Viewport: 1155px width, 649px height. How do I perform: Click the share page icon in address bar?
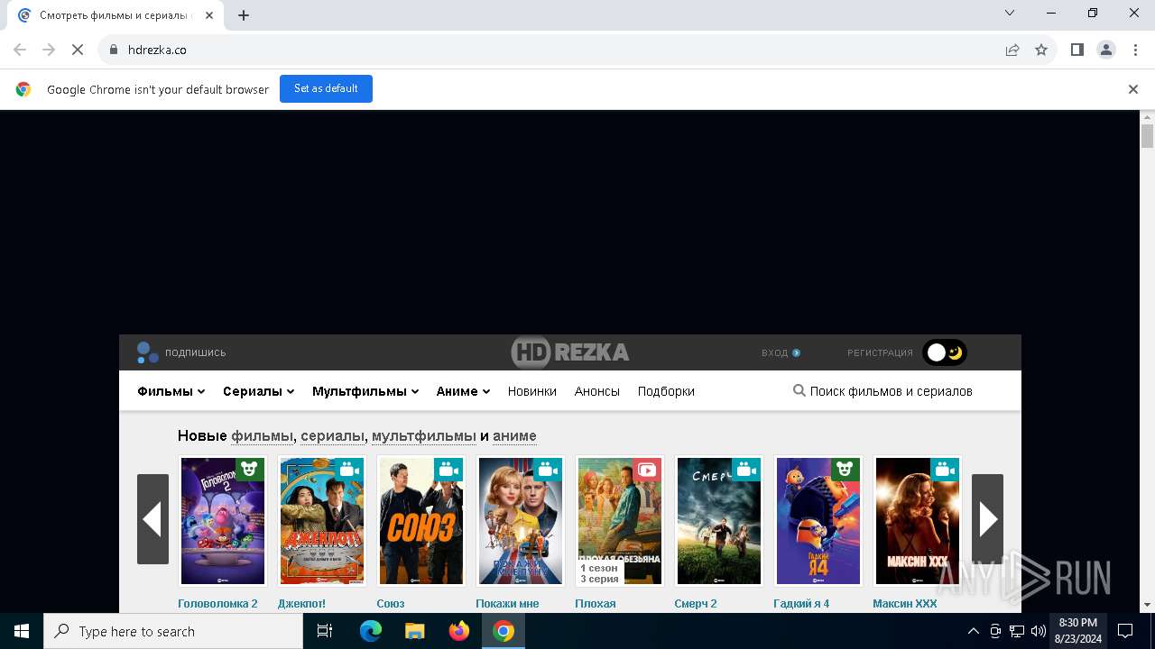[1012, 50]
